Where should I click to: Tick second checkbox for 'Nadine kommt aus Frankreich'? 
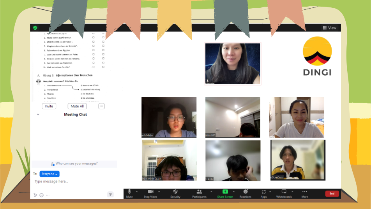click(103, 62)
